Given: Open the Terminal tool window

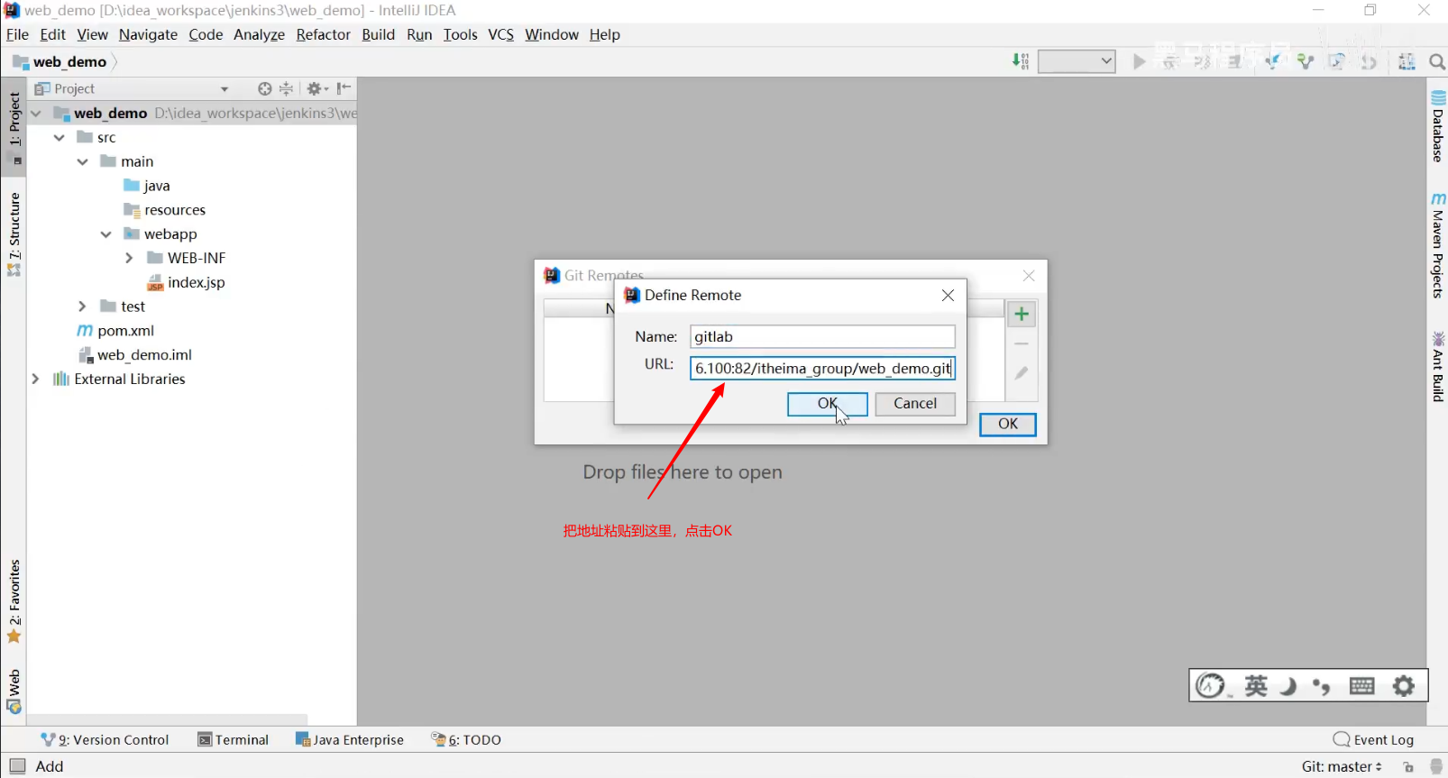Looking at the screenshot, I should coord(234,740).
